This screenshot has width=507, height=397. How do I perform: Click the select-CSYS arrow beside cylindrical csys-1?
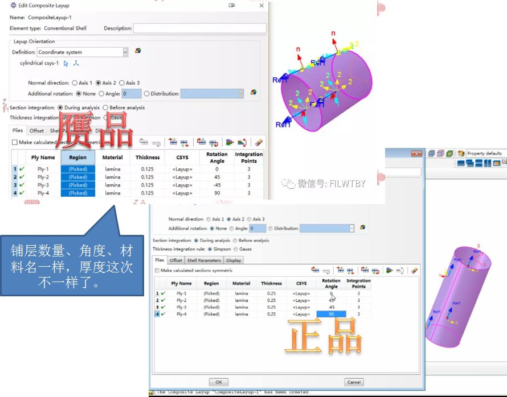coord(66,63)
